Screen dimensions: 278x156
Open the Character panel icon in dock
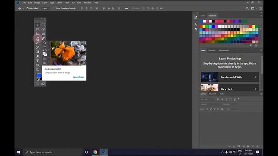click(x=196, y=24)
